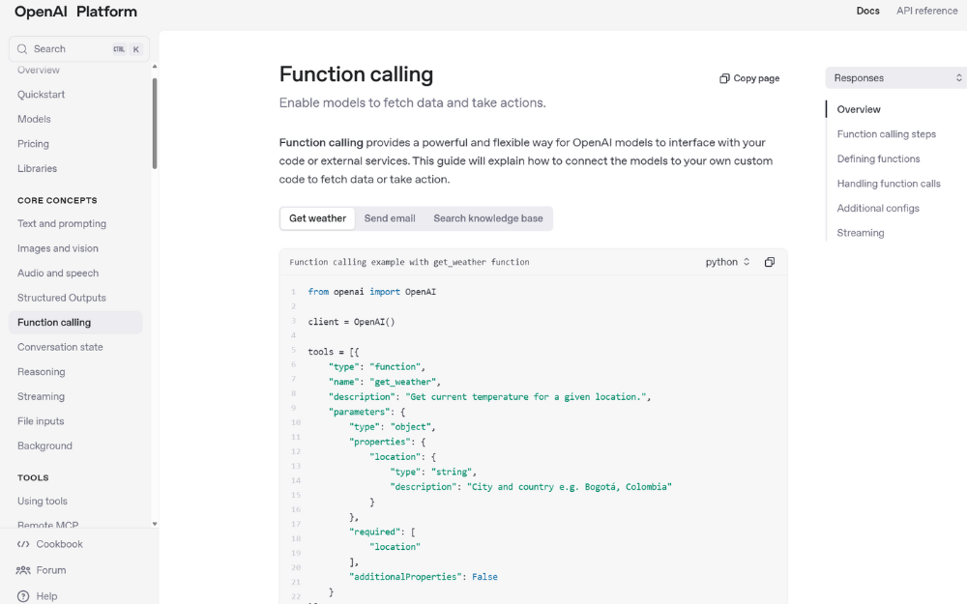Open the python language dropdown
967x604 pixels.
[728, 262]
